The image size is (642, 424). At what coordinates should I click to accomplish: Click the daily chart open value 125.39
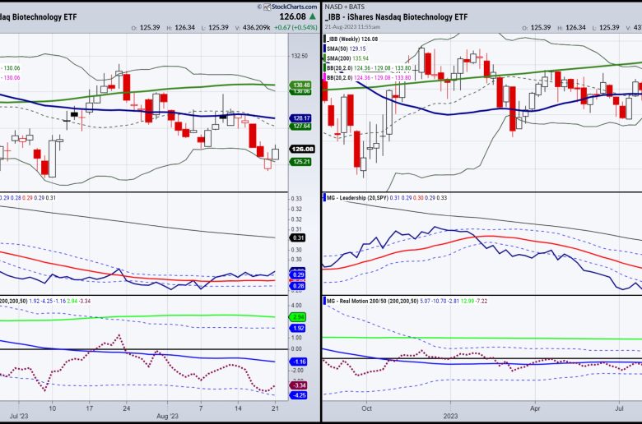[x=150, y=27]
